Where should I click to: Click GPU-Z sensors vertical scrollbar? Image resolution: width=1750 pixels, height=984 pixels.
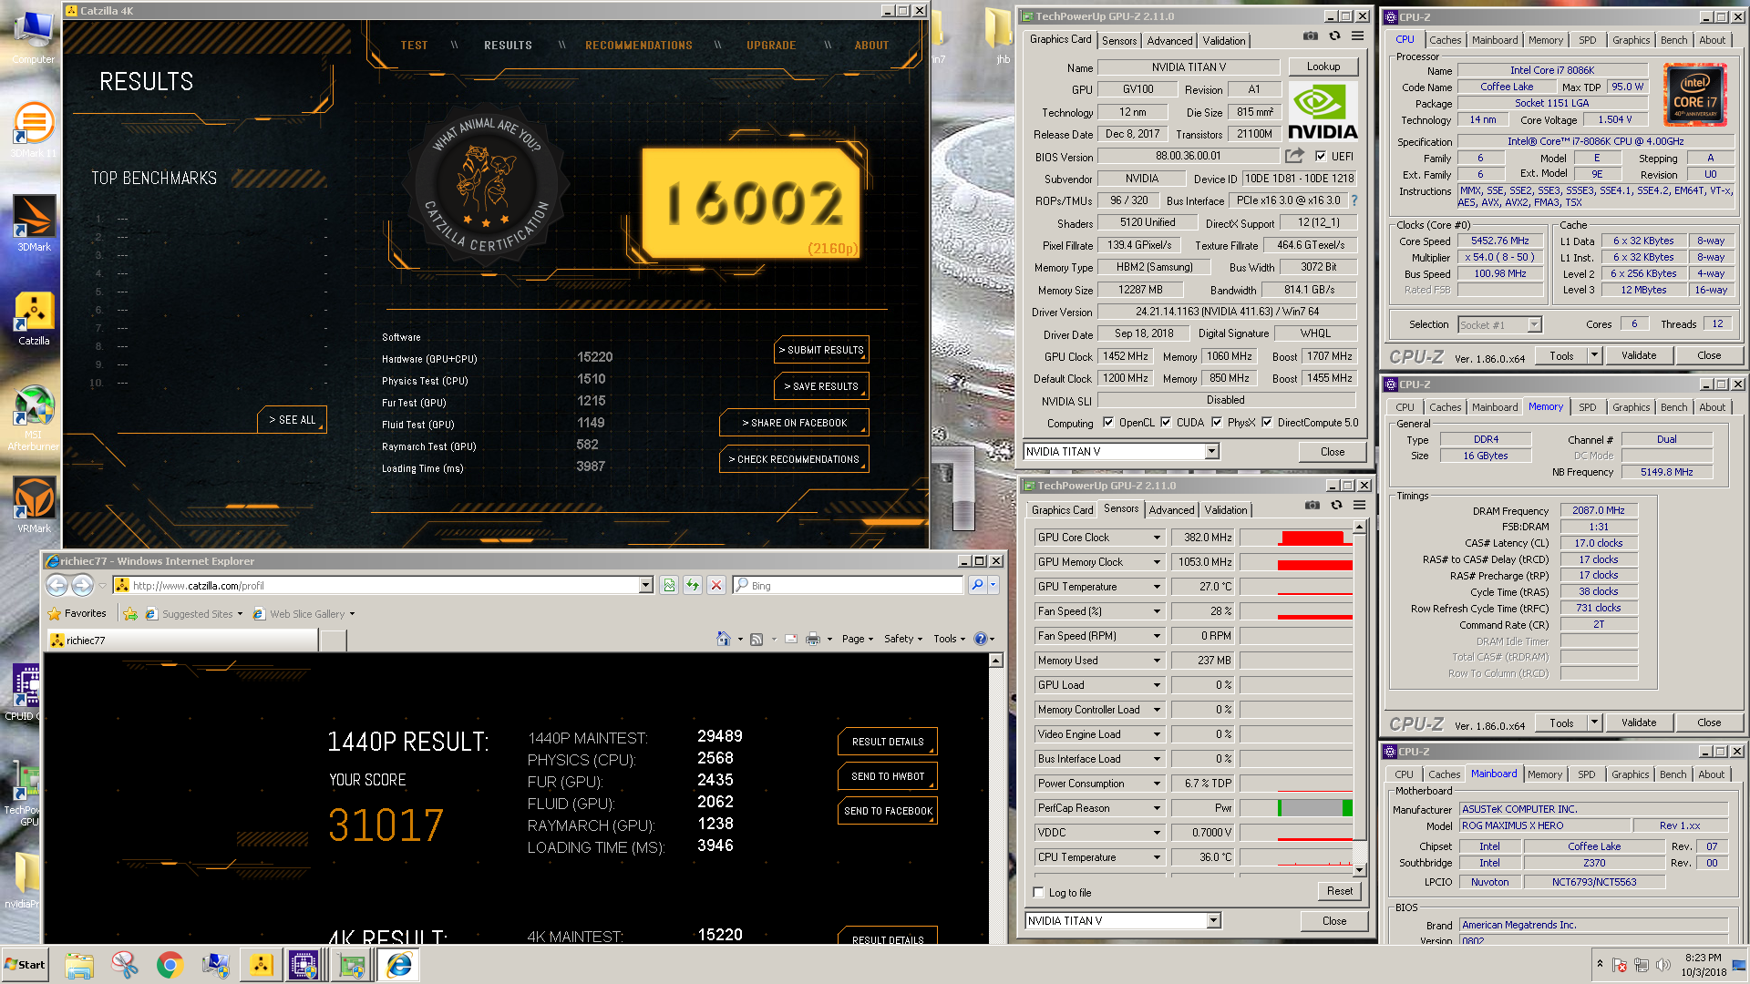pos(1359,697)
